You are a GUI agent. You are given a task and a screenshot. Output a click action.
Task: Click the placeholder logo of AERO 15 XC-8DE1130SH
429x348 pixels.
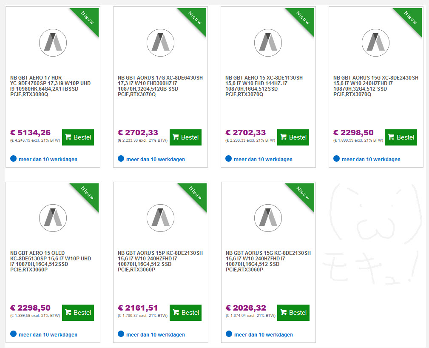click(268, 43)
